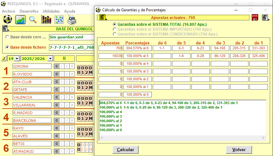The image size is (273, 156).
Task: Toggle the 0 sign for BETIS
Action: (x=56, y=144)
